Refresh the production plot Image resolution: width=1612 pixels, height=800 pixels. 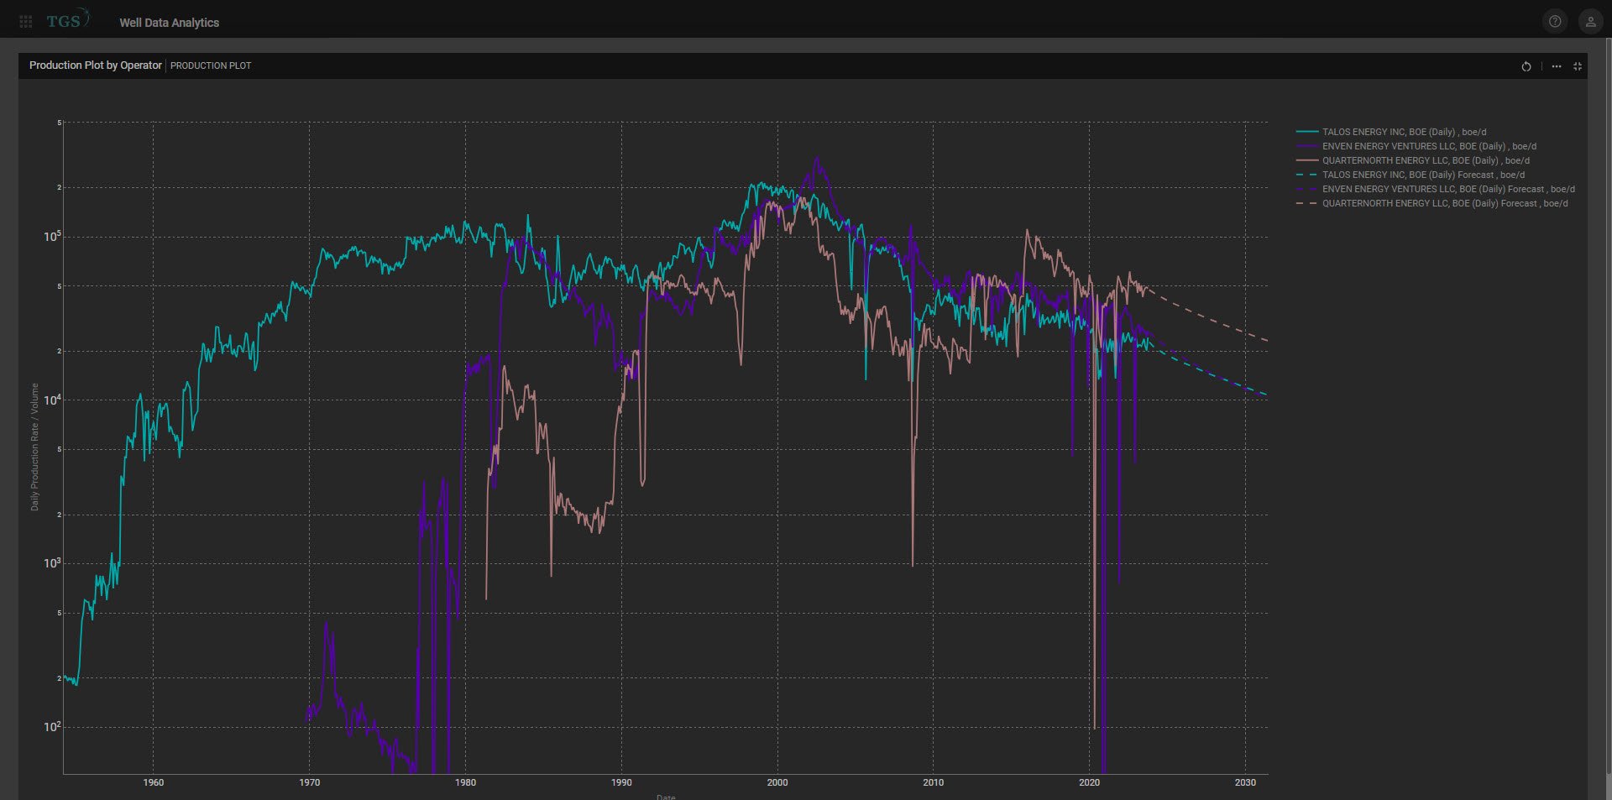click(1526, 66)
